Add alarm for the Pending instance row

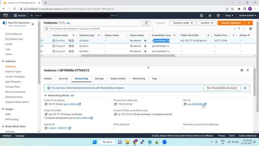pyautogui.click(x=145, y=41)
